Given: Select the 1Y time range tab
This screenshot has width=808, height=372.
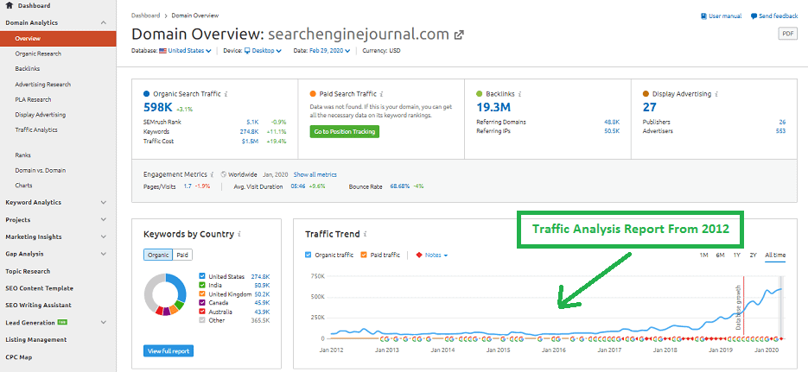Looking at the screenshot, I should (737, 255).
